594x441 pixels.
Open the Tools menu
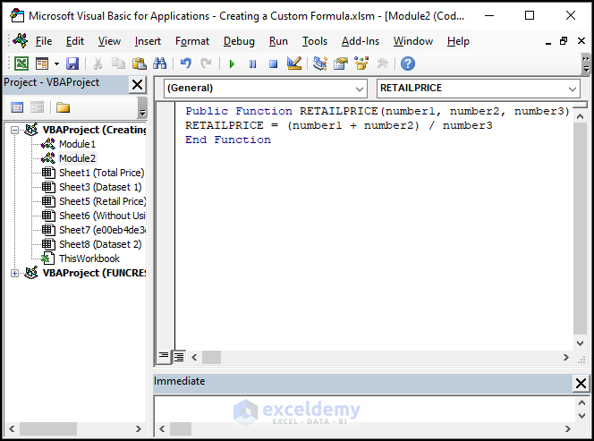(x=314, y=41)
